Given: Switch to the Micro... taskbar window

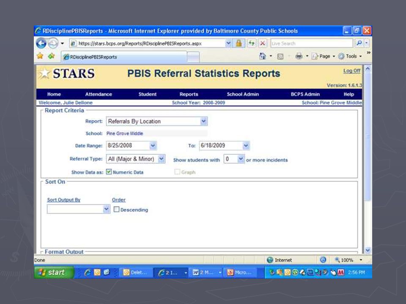Looking at the screenshot, I should pos(240,272).
